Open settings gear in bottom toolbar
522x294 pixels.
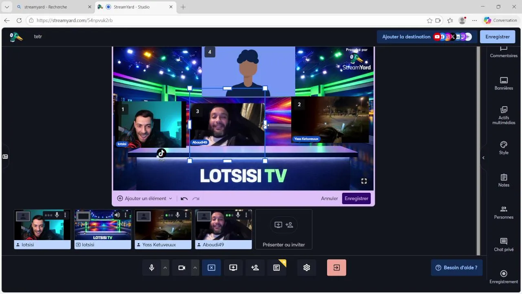307,267
